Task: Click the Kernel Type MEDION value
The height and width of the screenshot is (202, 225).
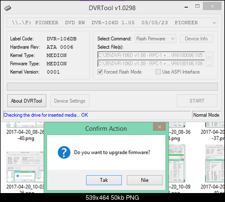Action: pos(57,55)
